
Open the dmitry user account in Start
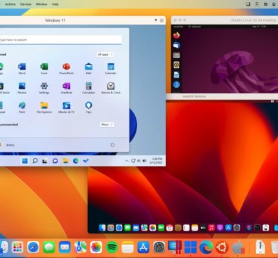tap(7, 145)
